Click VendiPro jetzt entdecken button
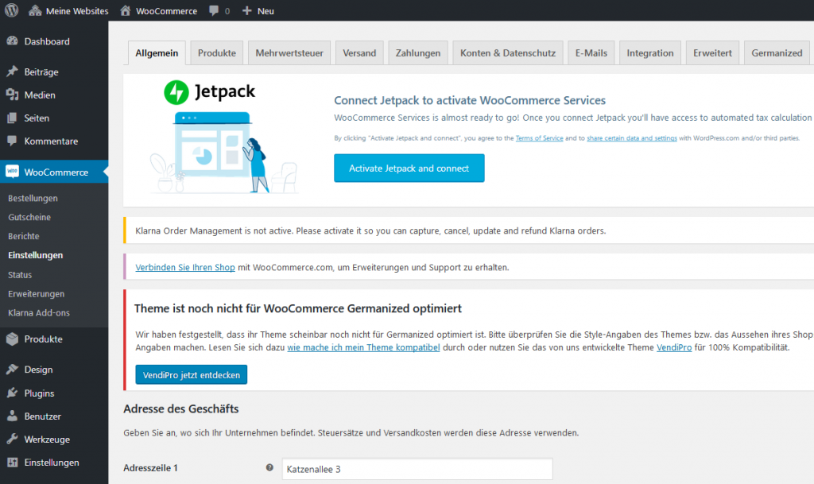The image size is (814, 484). point(191,374)
